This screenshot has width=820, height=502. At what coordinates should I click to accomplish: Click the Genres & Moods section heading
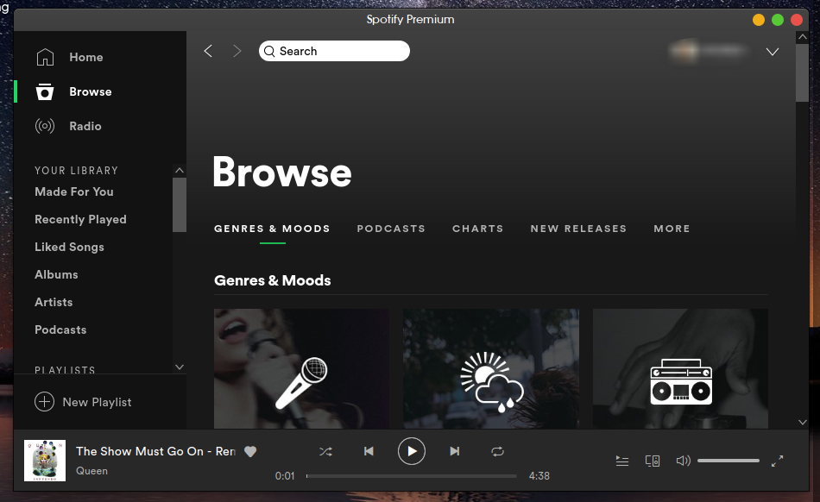[273, 280]
